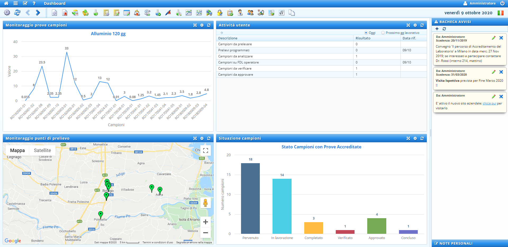This screenshot has height=247, width=508.
Task: Open the green flask icon
Action: tap(96, 13)
